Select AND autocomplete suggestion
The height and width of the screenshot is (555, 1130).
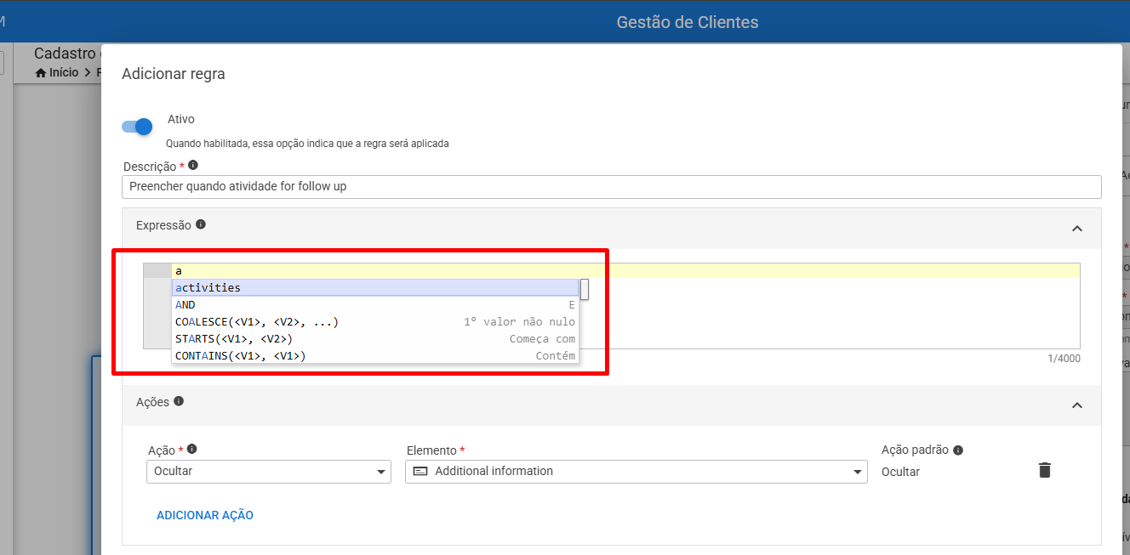pos(375,304)
